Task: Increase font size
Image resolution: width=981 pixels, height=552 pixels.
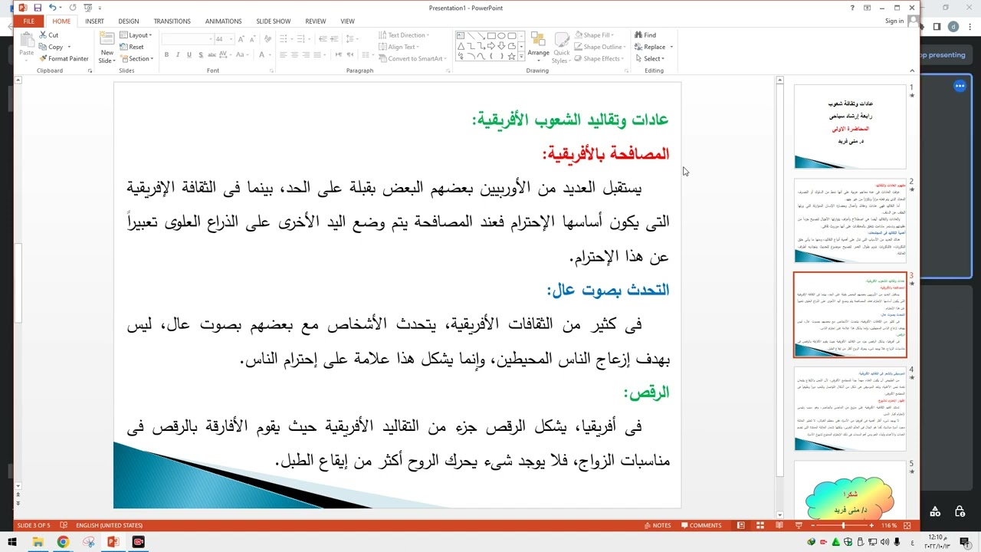Action: [x=241, y=38]
